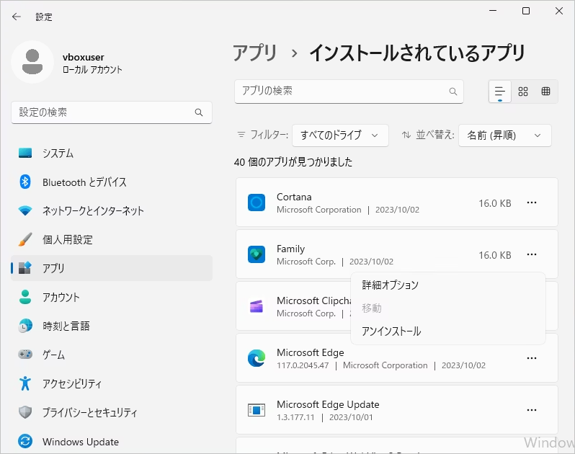Choose アンインストール from context menu
Image resolution: width=575 pixels, height=454 pixels.
448,331
